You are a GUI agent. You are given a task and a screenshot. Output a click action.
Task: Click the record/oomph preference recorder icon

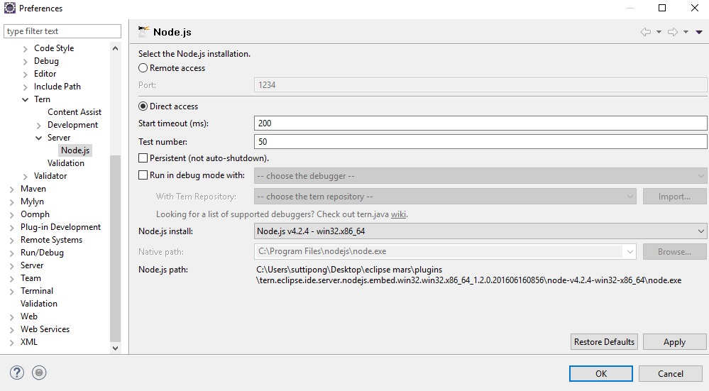click(39, 373)
